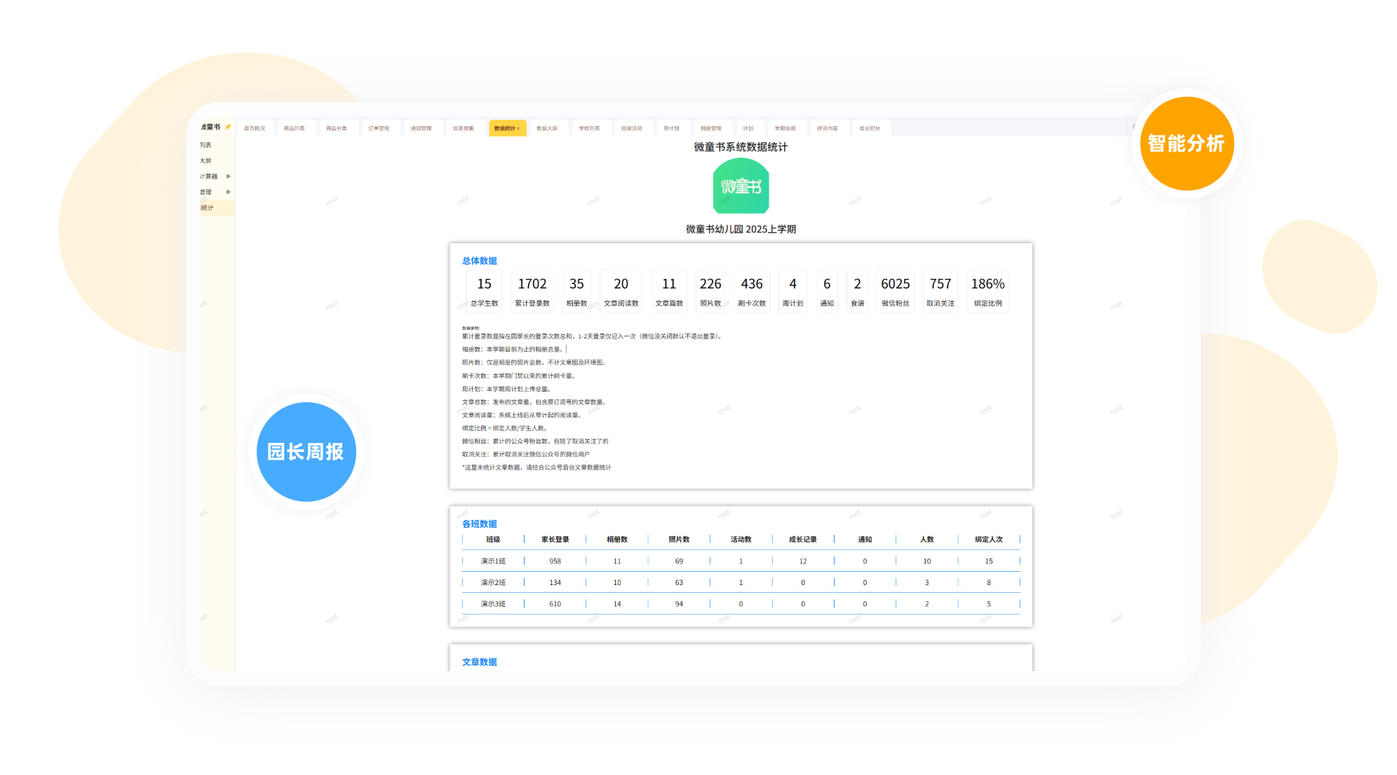Image resolution: width=1397 pixels, height=775 pixels.
Task: Select 大屏 in the left sidebar
Action: pos(205,160)
